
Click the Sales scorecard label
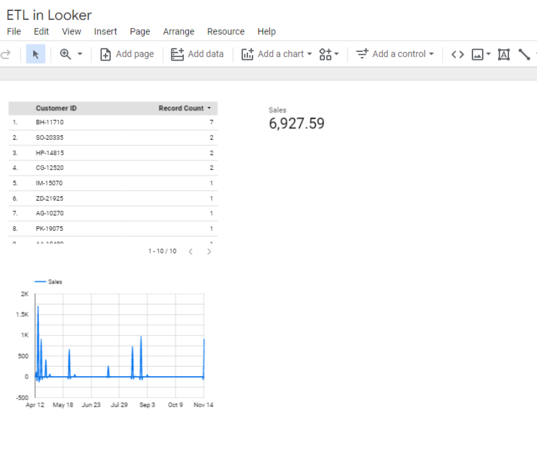point(278,110)
